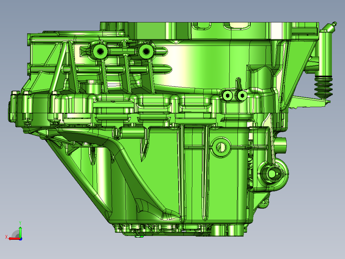Click the red X axis arrow of the triad

pos(14,239)
